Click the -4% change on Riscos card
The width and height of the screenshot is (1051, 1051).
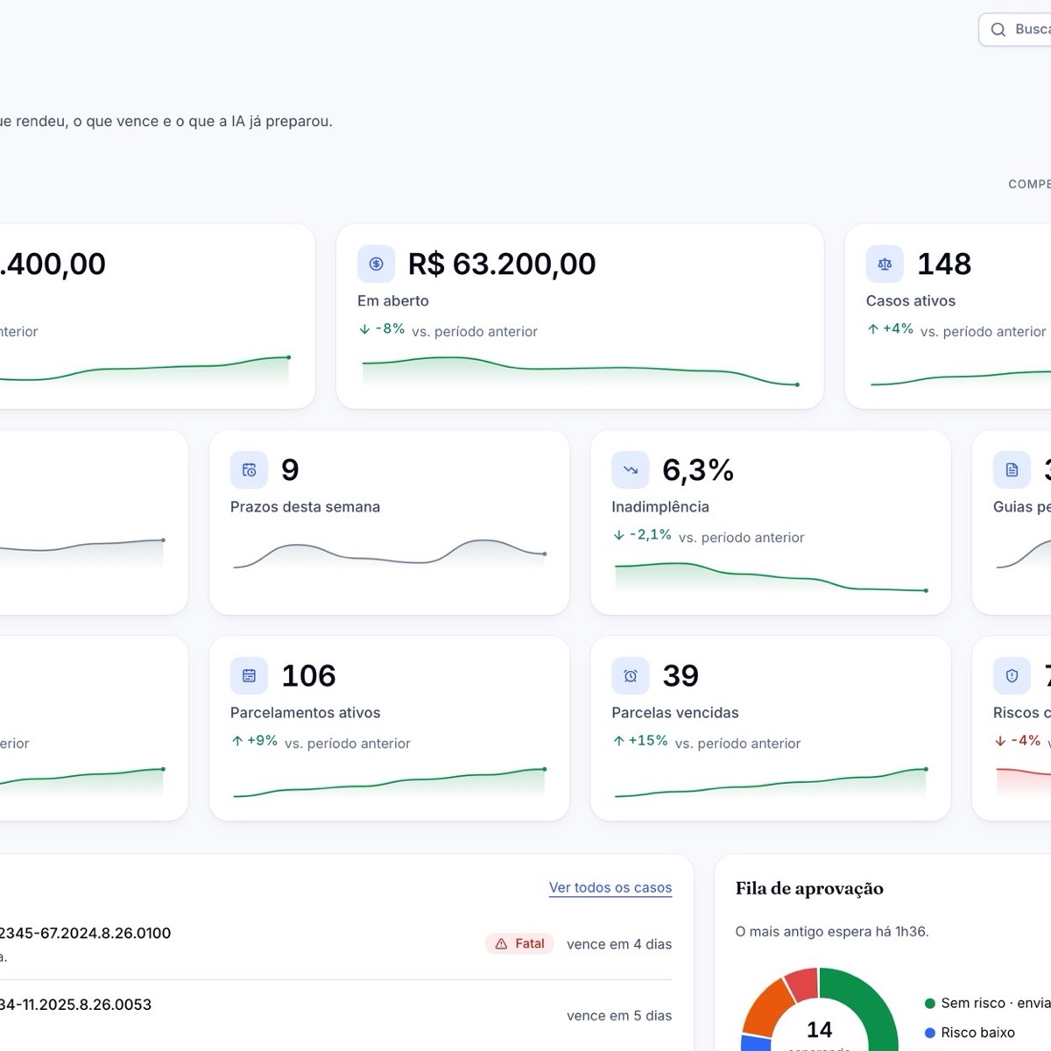[x=1018, y=741]
